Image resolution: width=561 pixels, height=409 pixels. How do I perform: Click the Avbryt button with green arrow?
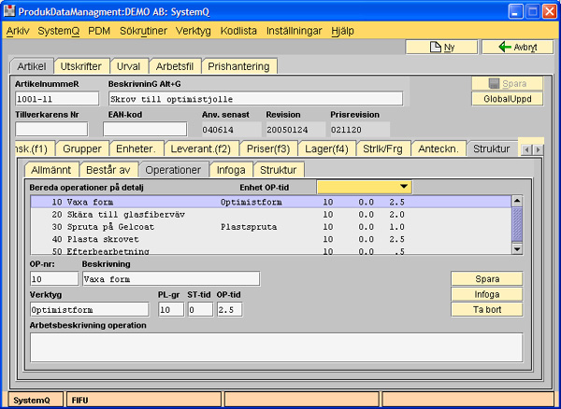(518, 47)
